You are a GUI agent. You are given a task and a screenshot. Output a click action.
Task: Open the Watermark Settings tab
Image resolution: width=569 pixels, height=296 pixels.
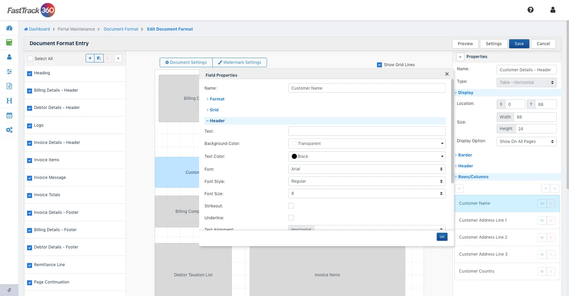pos(239,62)
